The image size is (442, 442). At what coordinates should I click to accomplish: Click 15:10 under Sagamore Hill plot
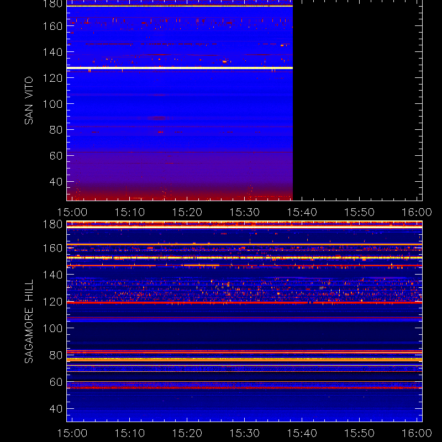(130, 433)
